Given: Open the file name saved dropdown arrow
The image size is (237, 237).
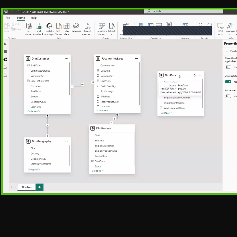Looking at the screenshot, I should click(69, 11).
